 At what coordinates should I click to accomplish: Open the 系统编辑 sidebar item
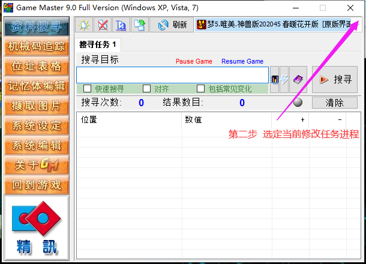click(x=37, y=145)
